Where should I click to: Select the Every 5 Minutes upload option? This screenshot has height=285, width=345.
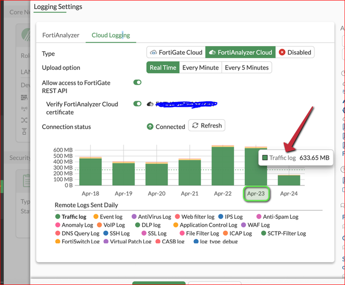pos(247,67)
